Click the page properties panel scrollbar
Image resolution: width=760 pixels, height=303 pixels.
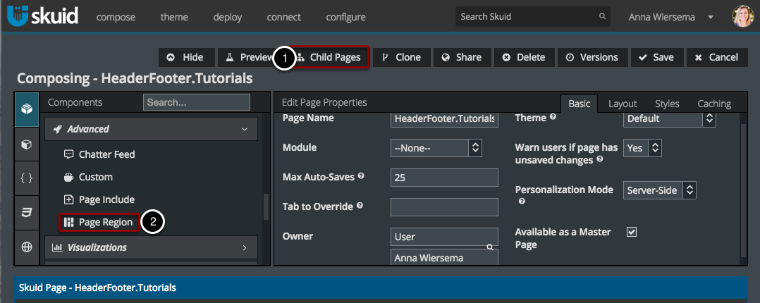tap(742, 189)
